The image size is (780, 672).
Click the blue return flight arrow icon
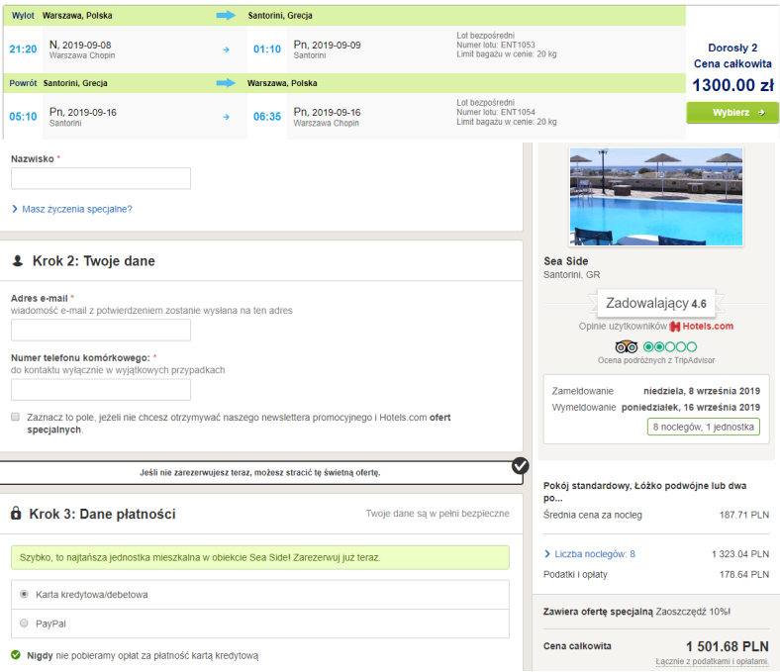point(226,83)
